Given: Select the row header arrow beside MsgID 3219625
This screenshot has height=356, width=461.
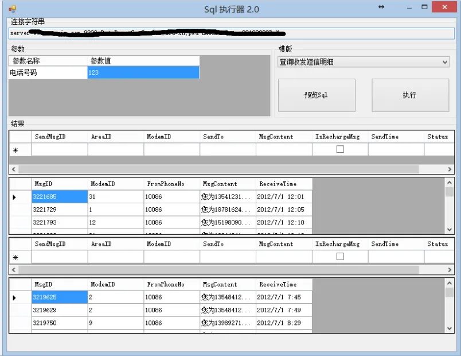Looking at the screenshot, I should coord(15,297).
